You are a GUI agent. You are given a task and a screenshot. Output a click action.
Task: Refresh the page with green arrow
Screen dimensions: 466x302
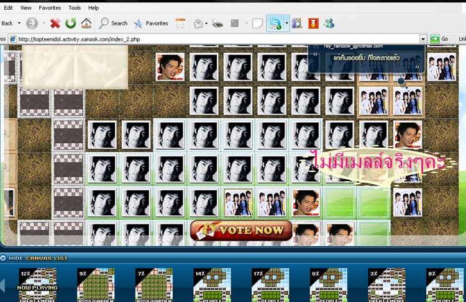[71, 23]
